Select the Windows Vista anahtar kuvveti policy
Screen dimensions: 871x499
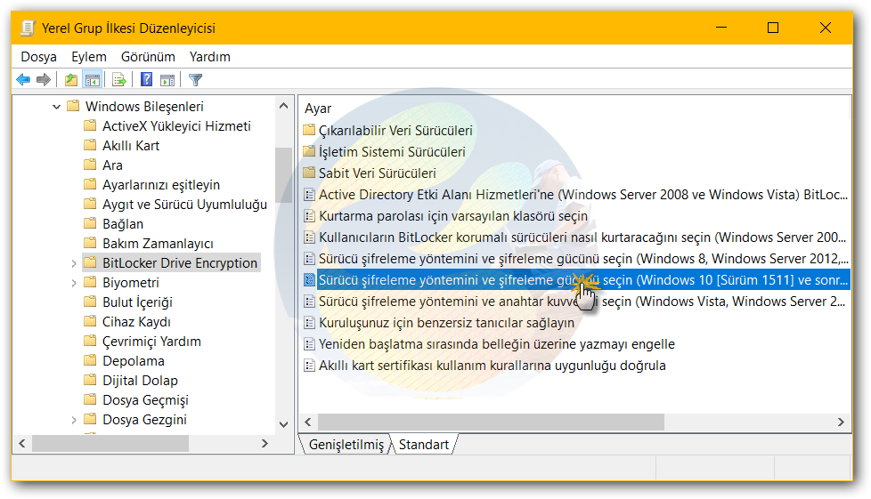click(583, 302)
